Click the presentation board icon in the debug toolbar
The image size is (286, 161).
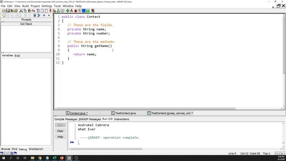click(x=4, y=16)
